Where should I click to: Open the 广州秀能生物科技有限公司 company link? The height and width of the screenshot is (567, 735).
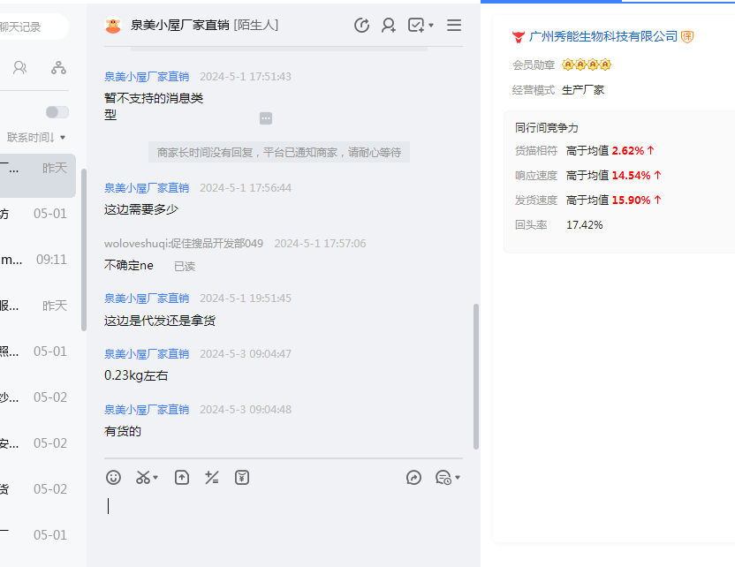tap(602, 36)
